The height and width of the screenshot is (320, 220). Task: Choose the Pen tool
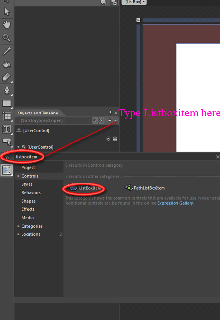point(7,90)
